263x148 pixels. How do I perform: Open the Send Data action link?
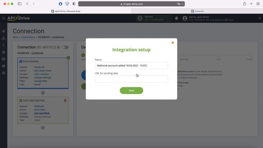[39, 110]
